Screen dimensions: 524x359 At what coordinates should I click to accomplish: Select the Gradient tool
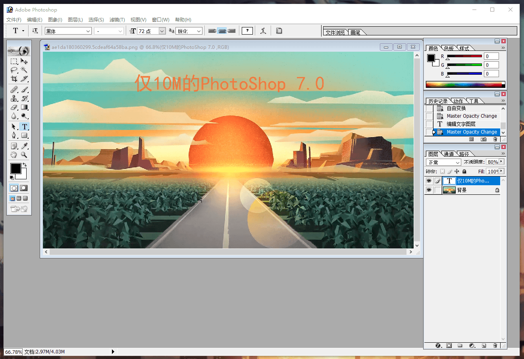[x=24, y=107]
